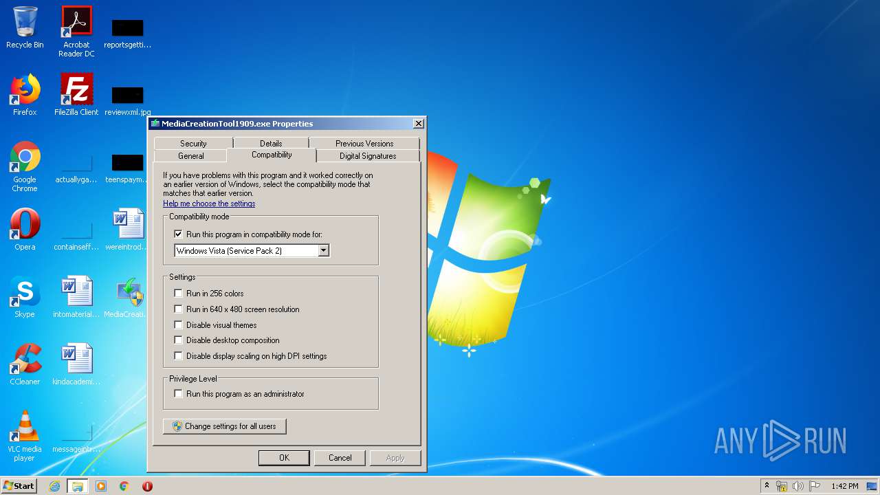Switch to the Security tab
The image size is (880, 495).
(193, 143)
